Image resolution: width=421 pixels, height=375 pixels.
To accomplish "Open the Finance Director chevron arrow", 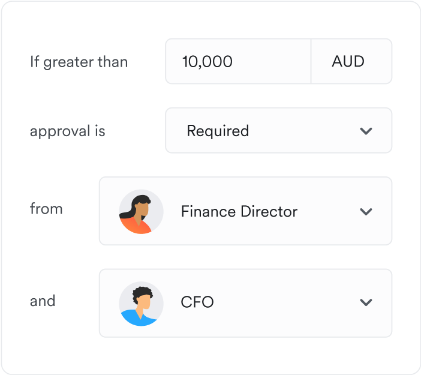I will pos(366,211).
